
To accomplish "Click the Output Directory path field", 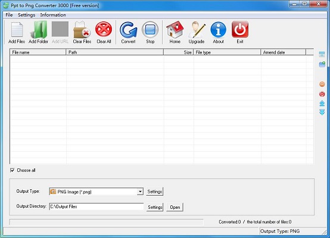I will click(96, 206).
